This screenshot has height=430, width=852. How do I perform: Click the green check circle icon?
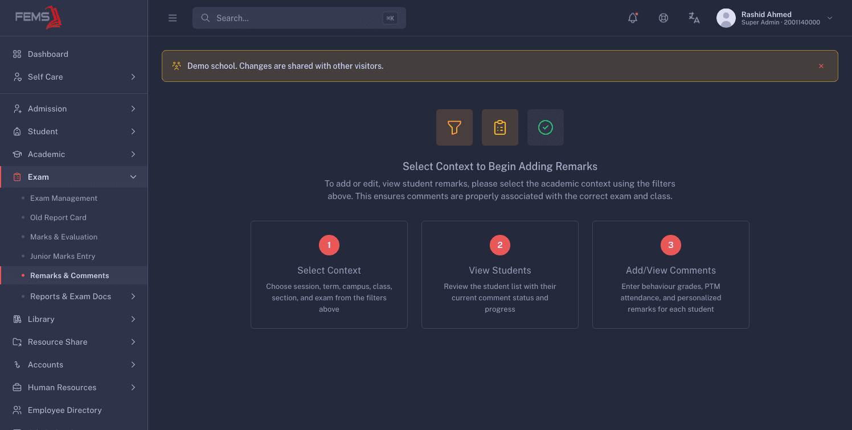point(546,127)
